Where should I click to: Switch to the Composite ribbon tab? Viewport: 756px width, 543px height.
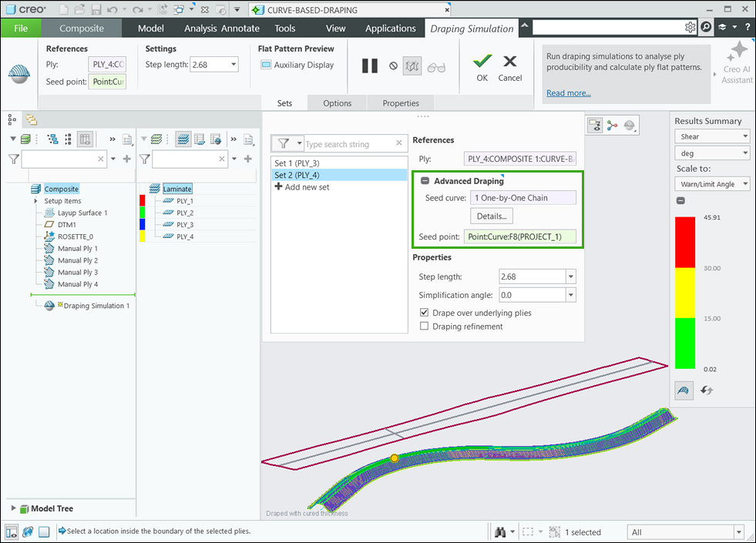point(82,28)
